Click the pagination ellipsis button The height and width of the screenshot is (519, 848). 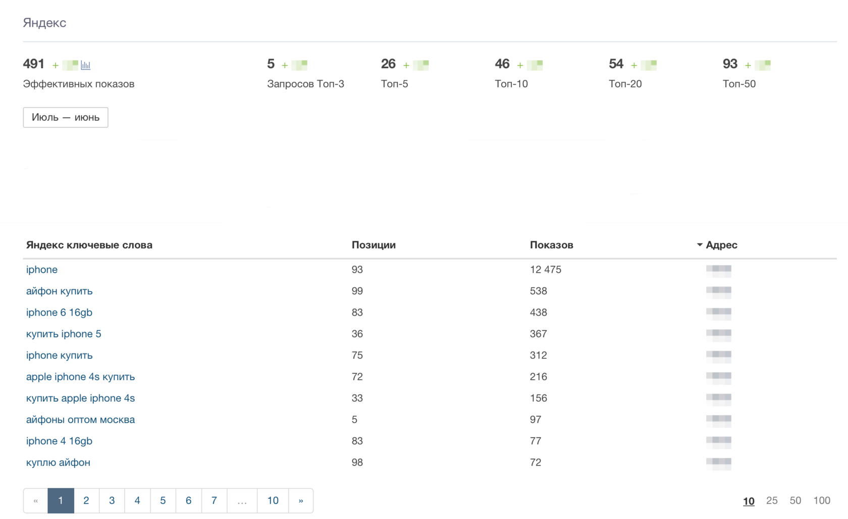(242, 501)
